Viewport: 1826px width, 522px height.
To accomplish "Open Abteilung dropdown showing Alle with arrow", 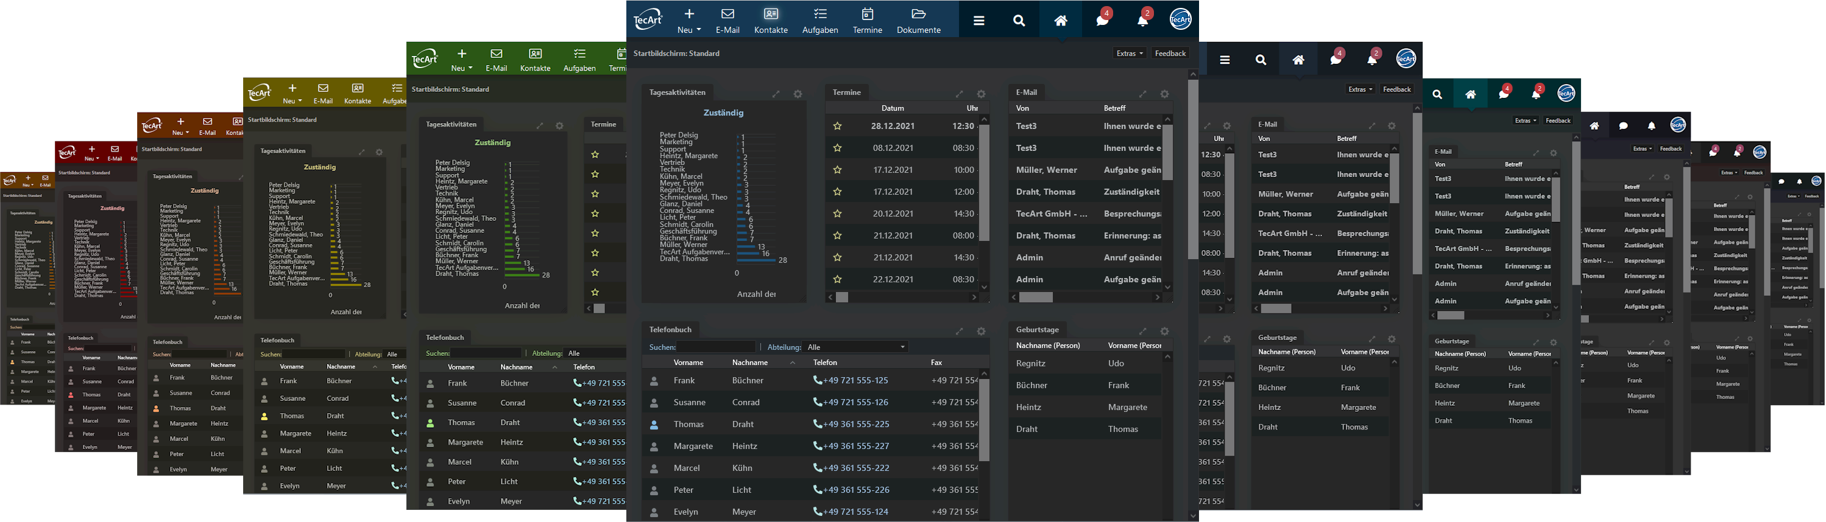I will [856, 347].
